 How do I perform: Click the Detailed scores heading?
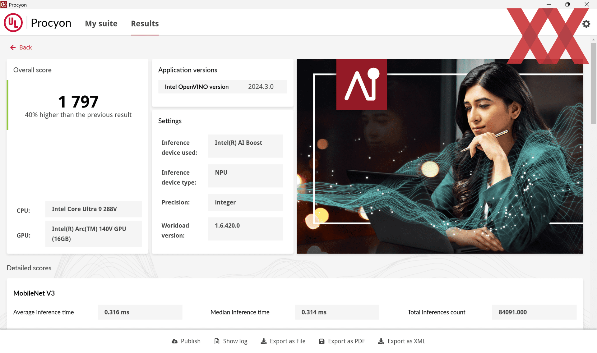pyautogui.click(x=29, y=268)
